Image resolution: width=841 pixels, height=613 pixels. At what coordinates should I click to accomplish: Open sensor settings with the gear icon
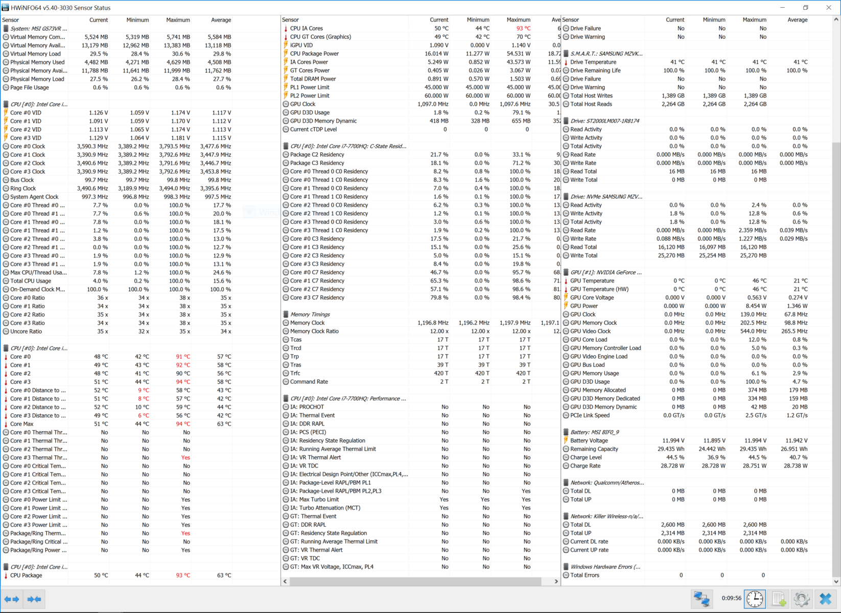point(802,599)
